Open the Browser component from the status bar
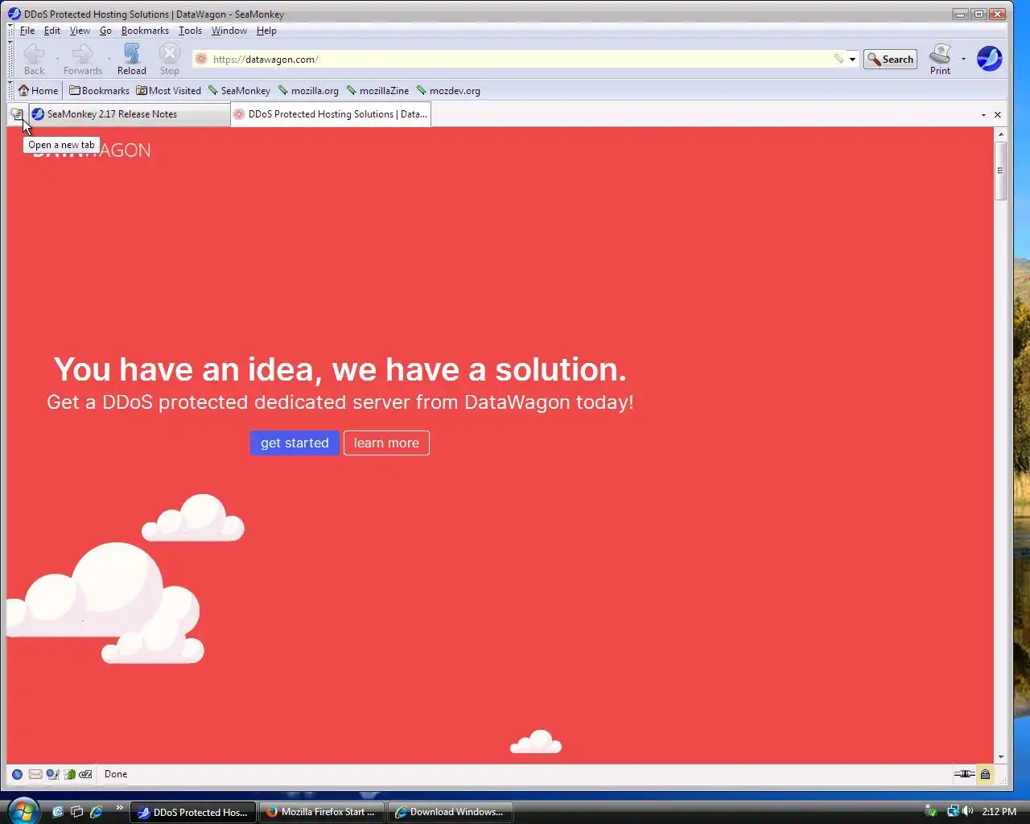1030x824 pixels. point(17,774)
